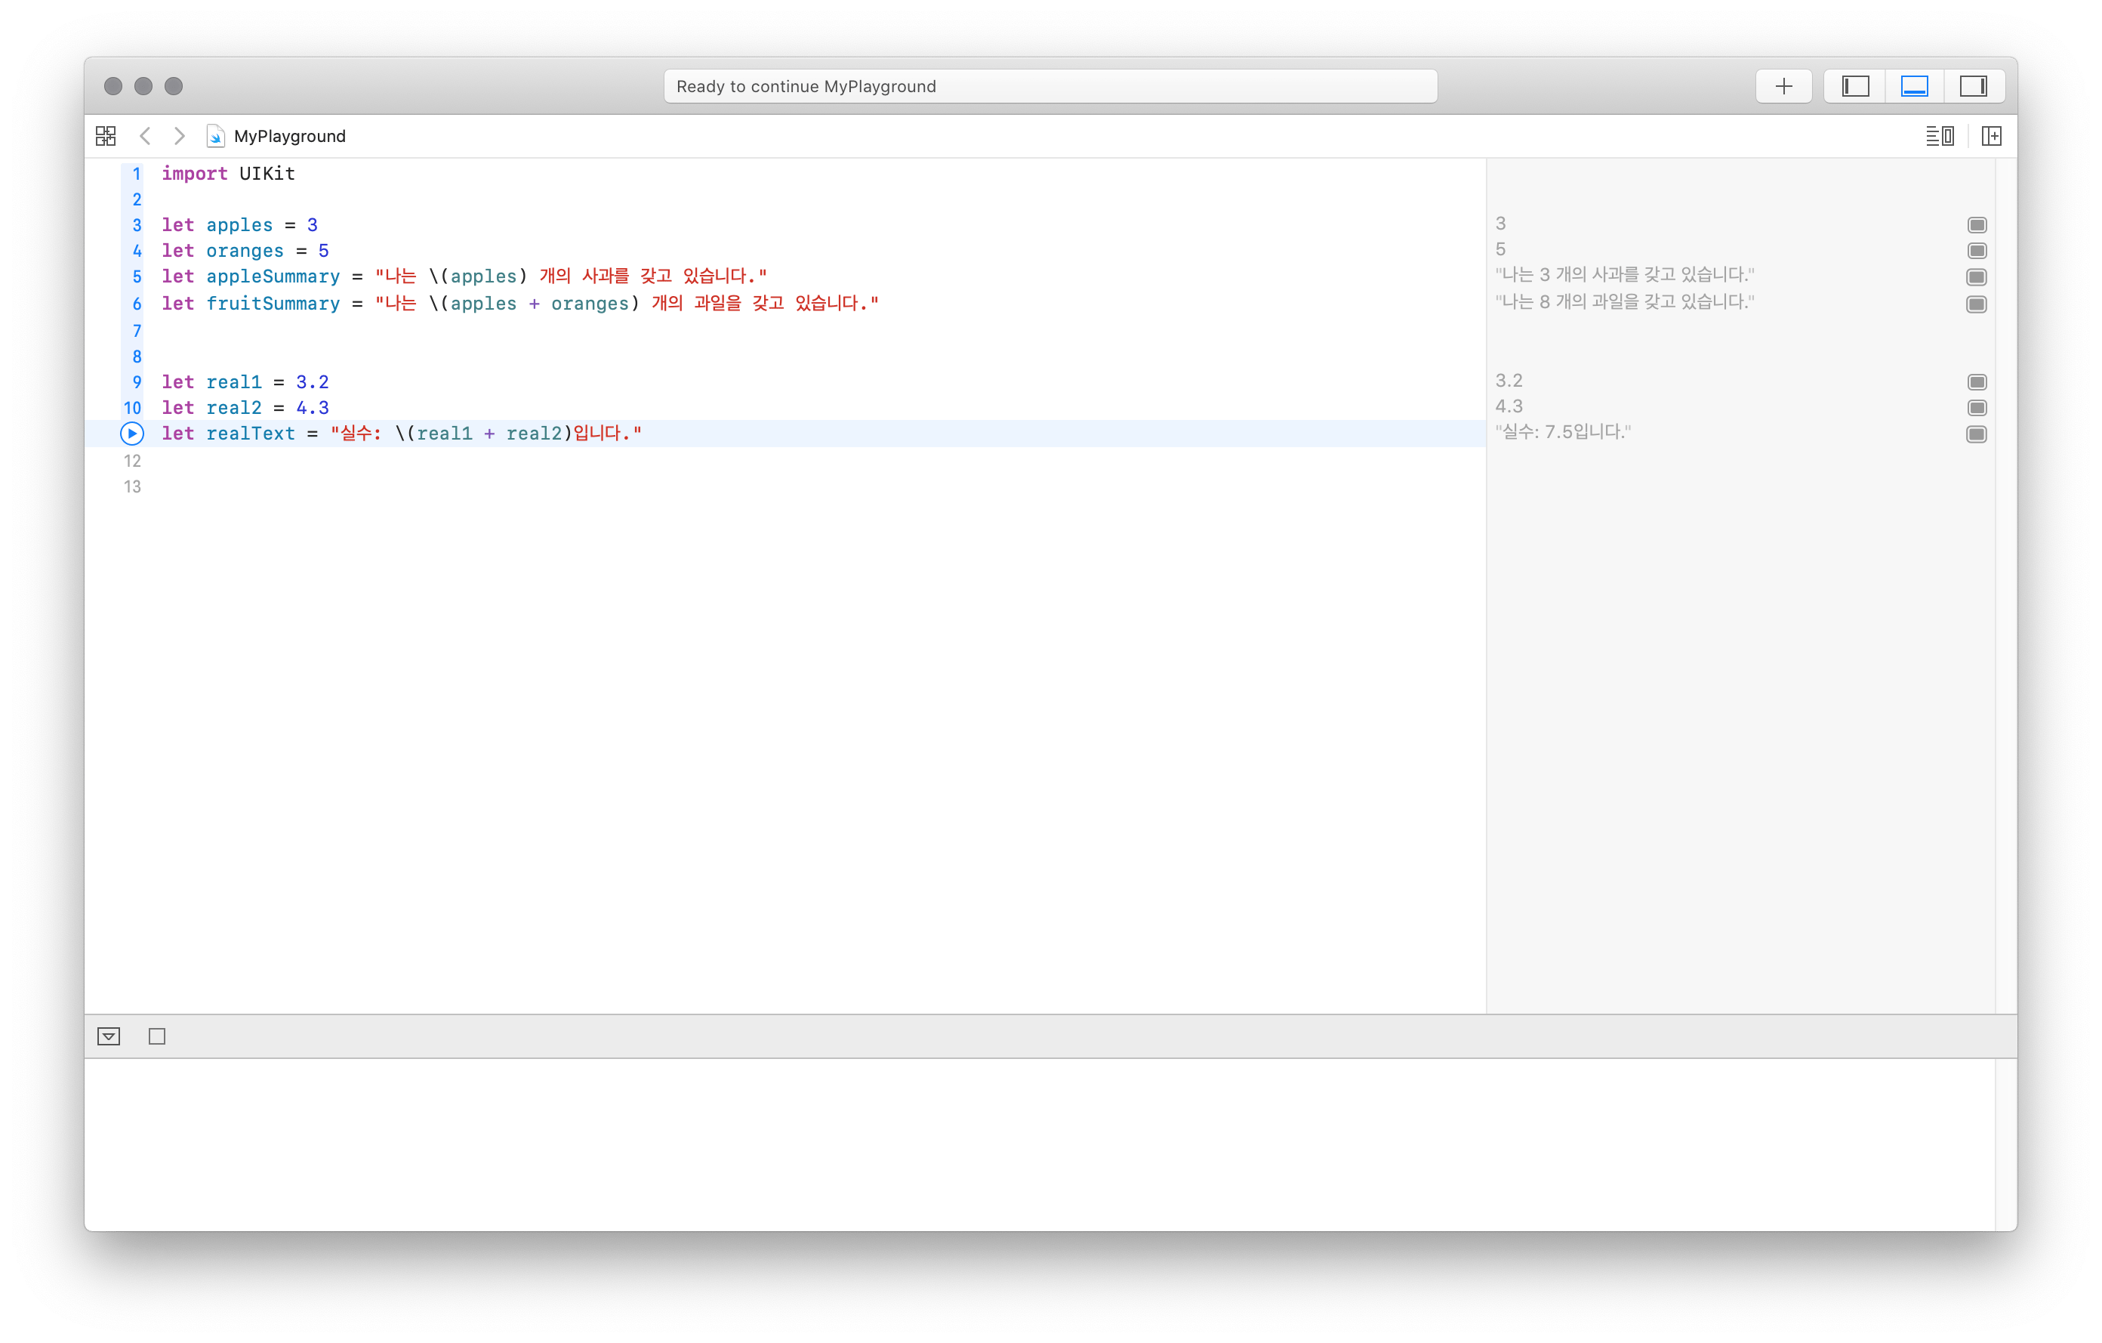Viewport: 2102px width, 1343px height.
Task: Place cursor on line 3 apples declaration
Action: 239,225
